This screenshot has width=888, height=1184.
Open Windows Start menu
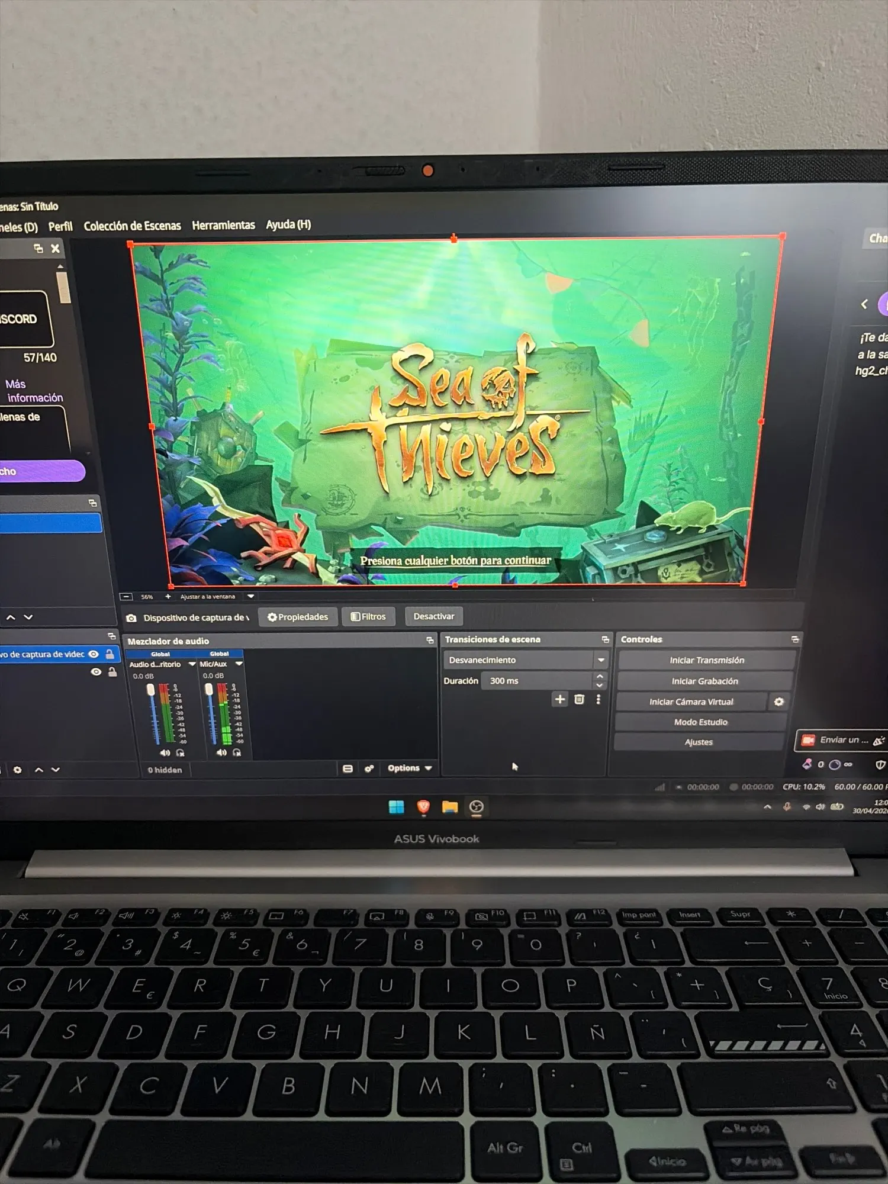point(396,807)
